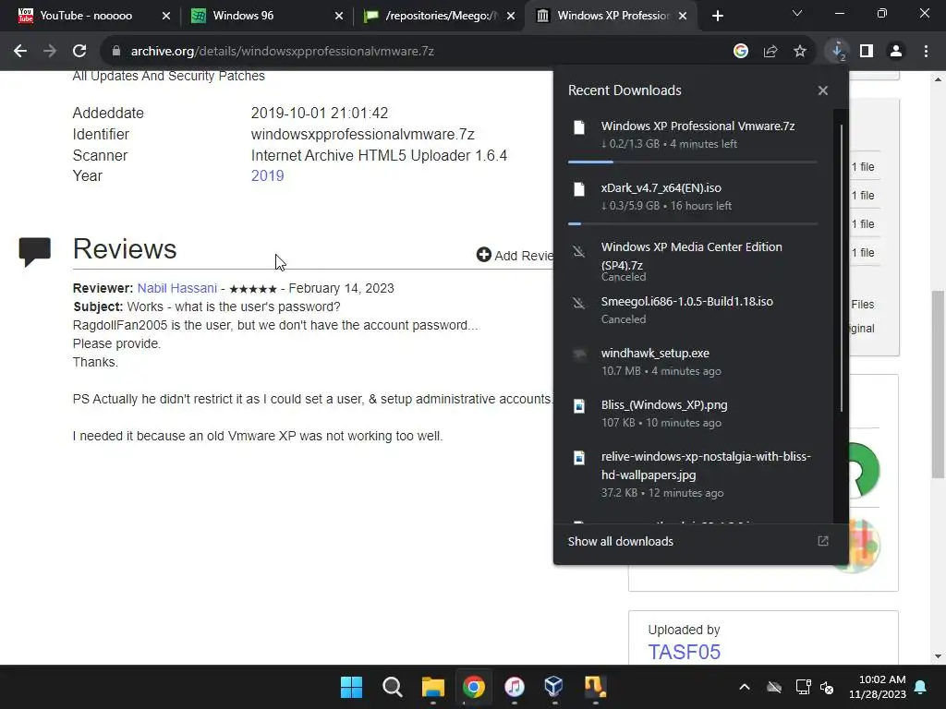Click the xDark_v4.7_x64(EN).iso file name
The image size is (946, 709).
(661, 188)
